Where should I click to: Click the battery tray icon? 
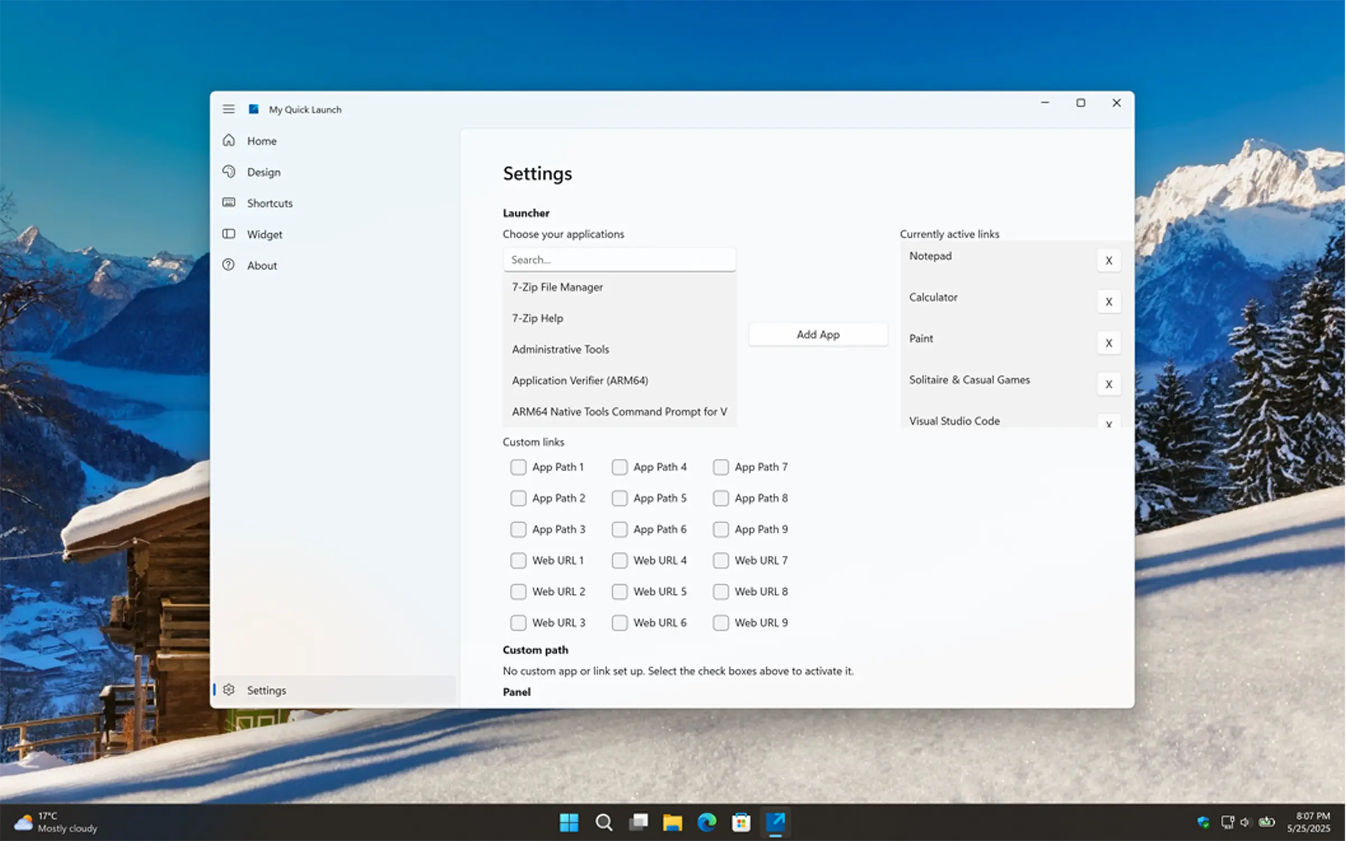tap(1267, 822)
